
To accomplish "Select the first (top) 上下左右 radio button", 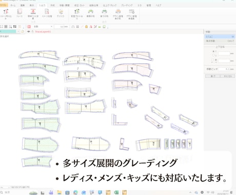I will click(213, 51).
